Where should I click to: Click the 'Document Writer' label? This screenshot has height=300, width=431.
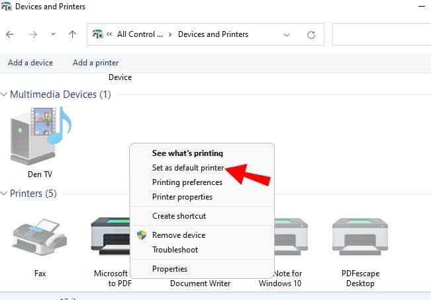coord(201,283)
